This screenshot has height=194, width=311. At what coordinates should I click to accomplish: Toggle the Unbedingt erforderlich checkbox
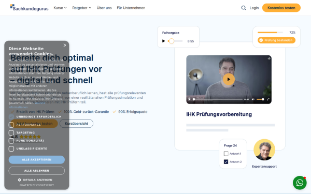[x=11, y=117]
